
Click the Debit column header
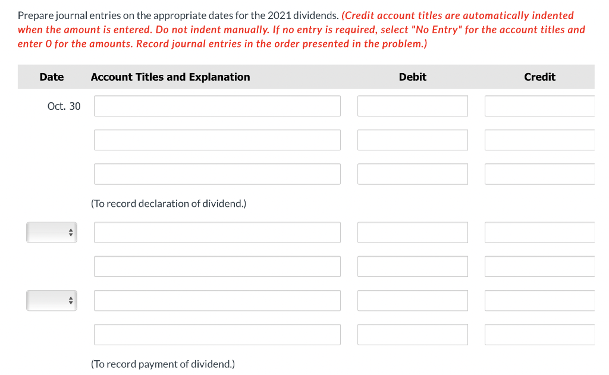point(412,77)
